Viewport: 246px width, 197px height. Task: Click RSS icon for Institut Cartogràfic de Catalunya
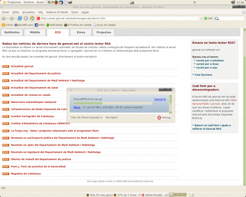(5, 117)
